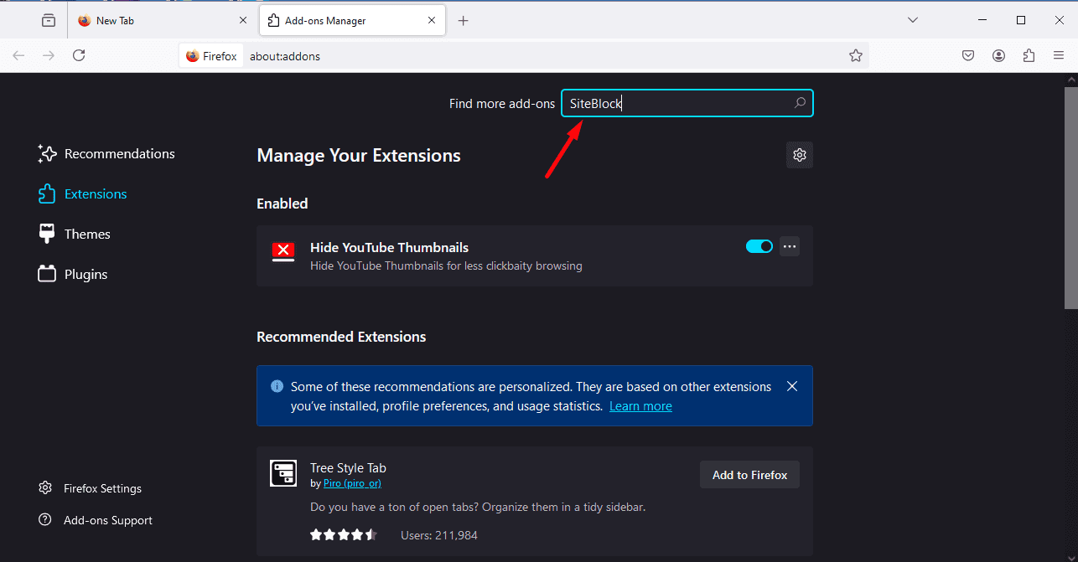Image resolution: width=1078 pixels, height=562 pixels.
Task: Open the Learn more link
Action: click(640, 406)
